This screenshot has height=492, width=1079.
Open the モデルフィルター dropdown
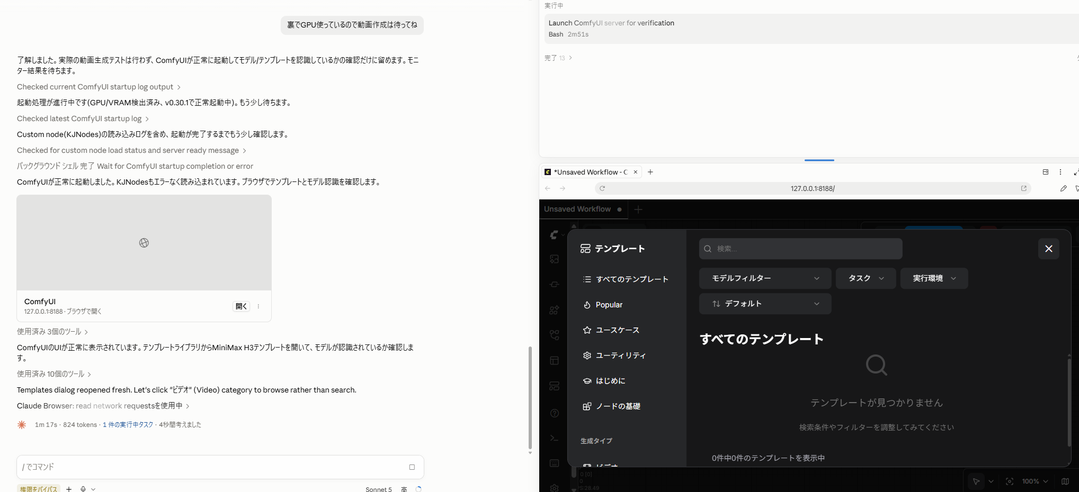(x=765, y=278)
